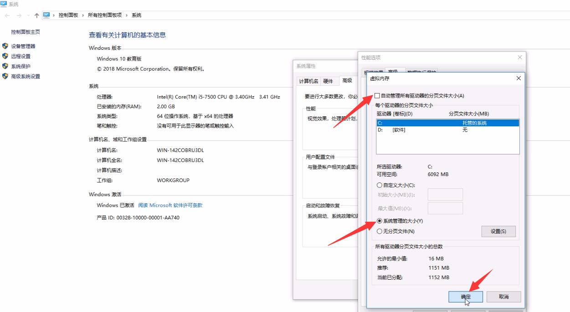Click the Advanced System Settings shield icon
This screenshot has width=570, height=312.
[x=5, y=76]
